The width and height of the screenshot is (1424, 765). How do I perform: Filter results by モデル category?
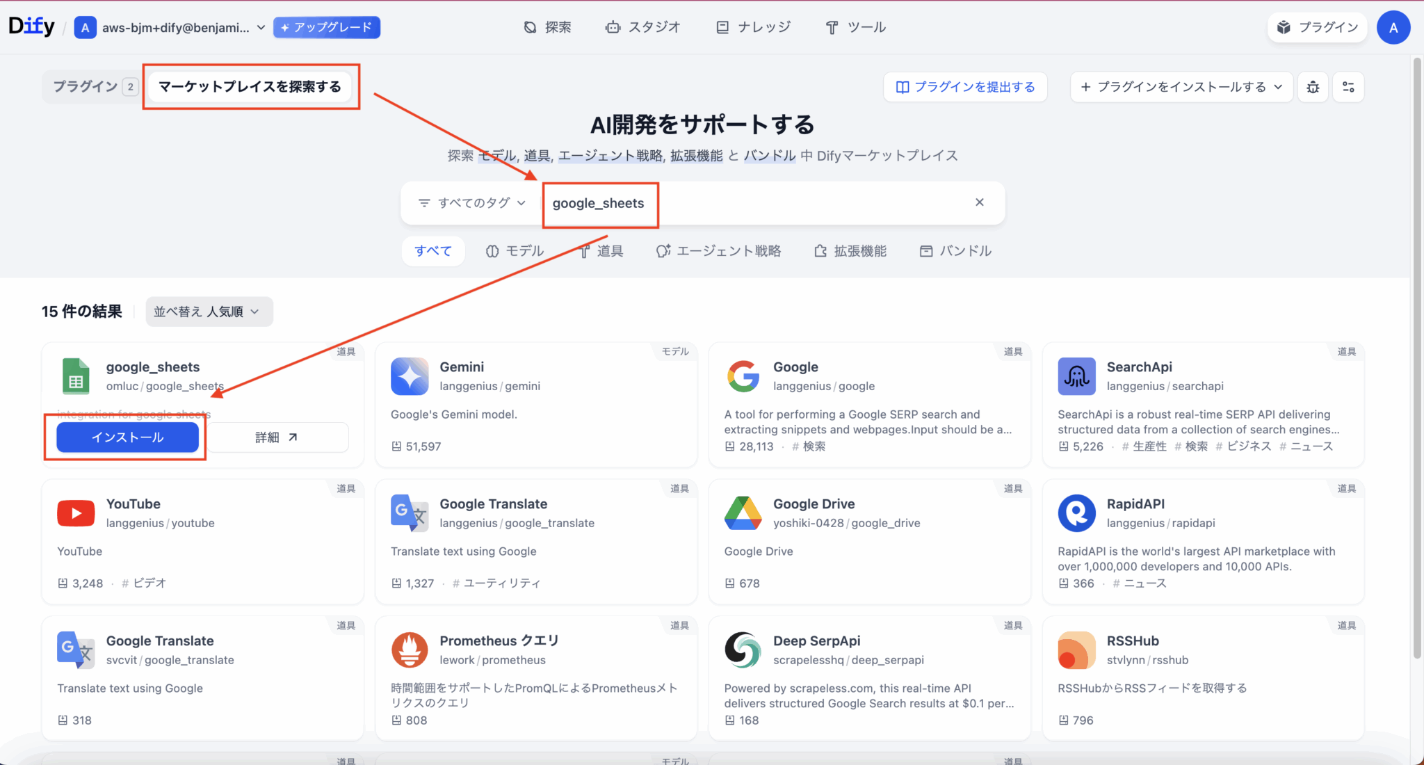click(516, 251)
